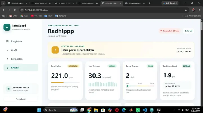The height and width of the screenshot is (113, 203).
Task: Click the Tanpa Tetesan seconds indicator bar
Action: [140, 86]
